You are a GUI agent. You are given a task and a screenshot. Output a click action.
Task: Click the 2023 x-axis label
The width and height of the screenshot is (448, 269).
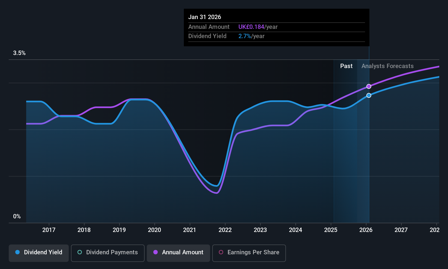click(260, 230)
